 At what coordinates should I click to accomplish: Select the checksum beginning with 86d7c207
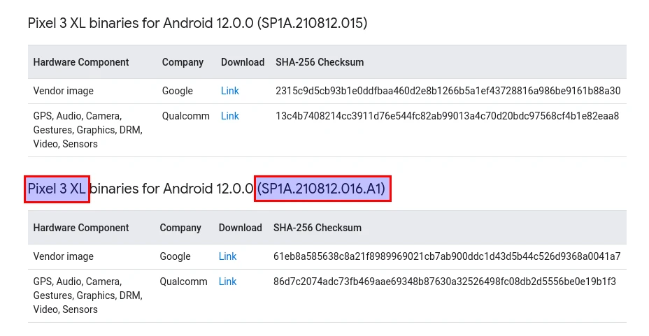pyautogui.click(x=444, y=282)
